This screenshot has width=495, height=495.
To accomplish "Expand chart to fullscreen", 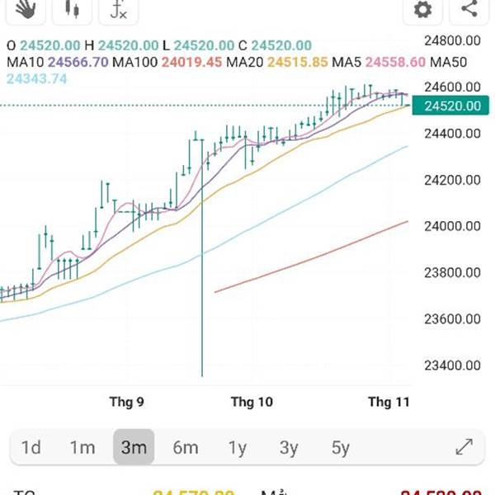I will coord(464,447).
